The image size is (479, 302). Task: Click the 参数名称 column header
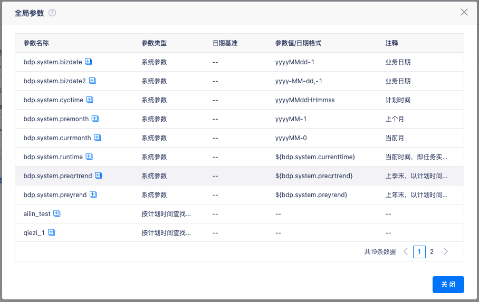pos(36,43)
